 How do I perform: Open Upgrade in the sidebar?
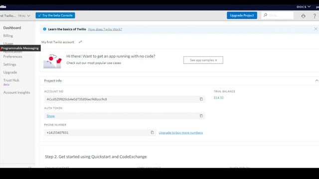pos(10,72)
